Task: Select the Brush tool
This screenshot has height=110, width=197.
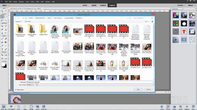Action: tap(2, 39)
